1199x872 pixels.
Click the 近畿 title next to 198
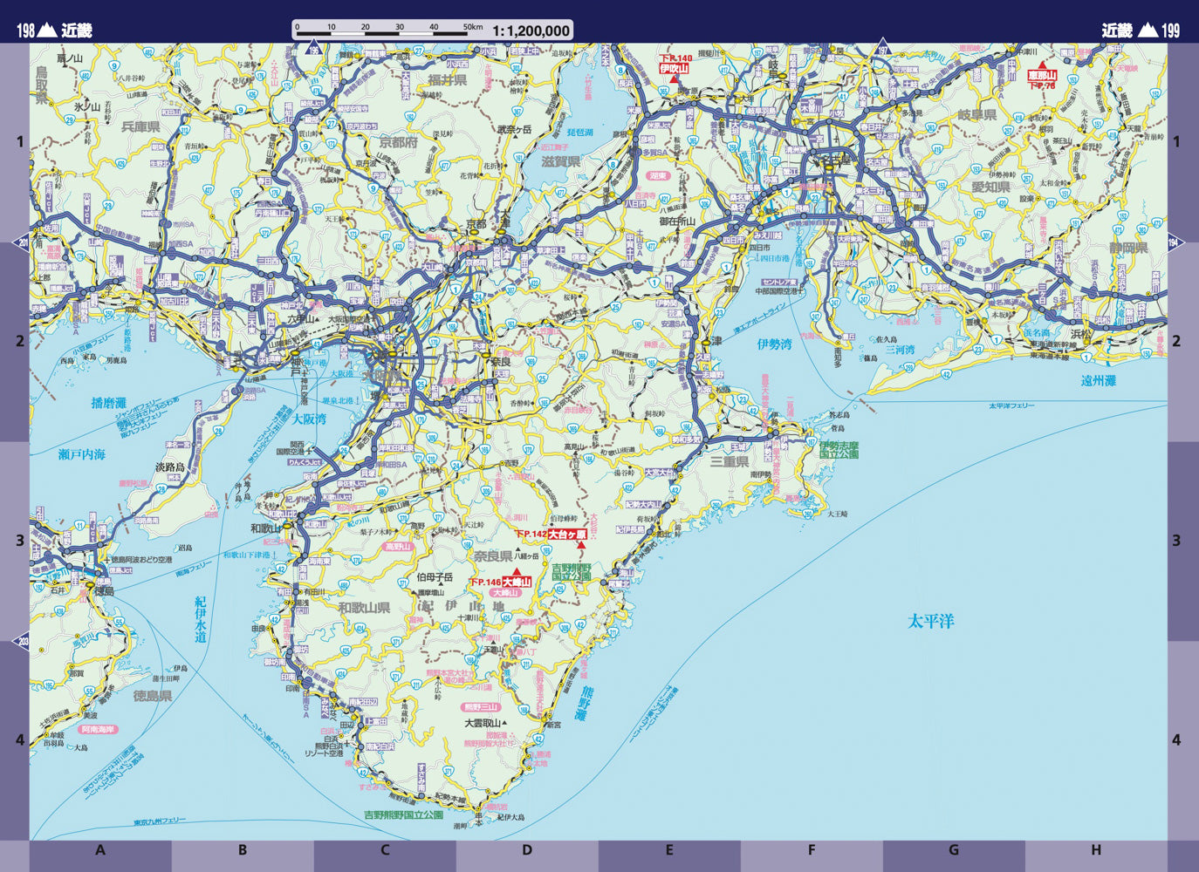click(76, 31)
